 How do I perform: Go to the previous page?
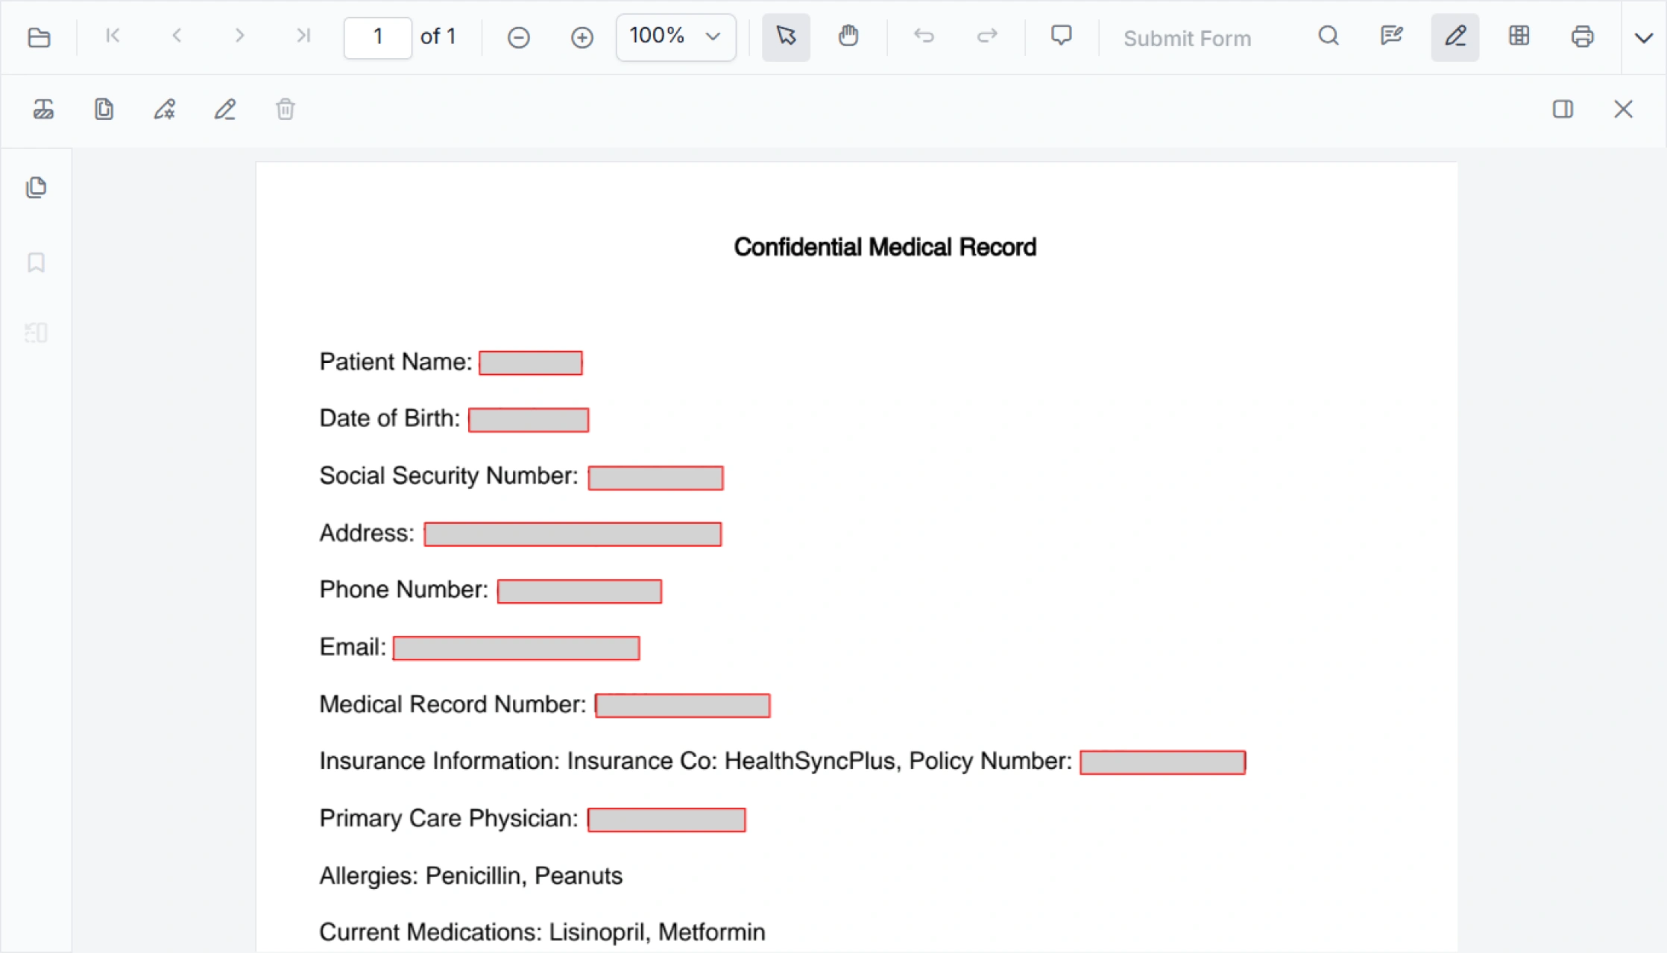point(177,36)
